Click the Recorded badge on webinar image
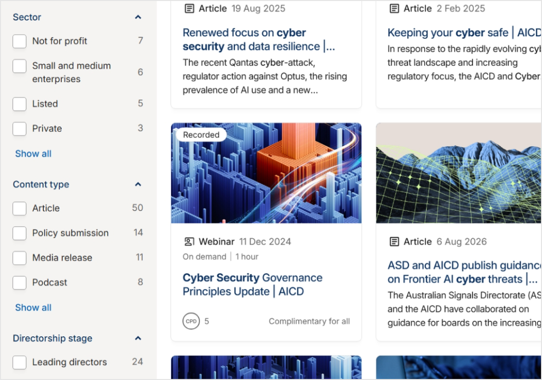 201,135
